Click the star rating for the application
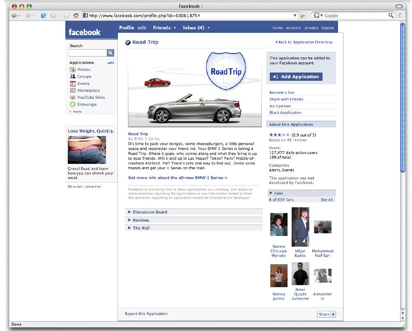The width and height of the screenshot is (412, 331). click(x=279, y=135)
